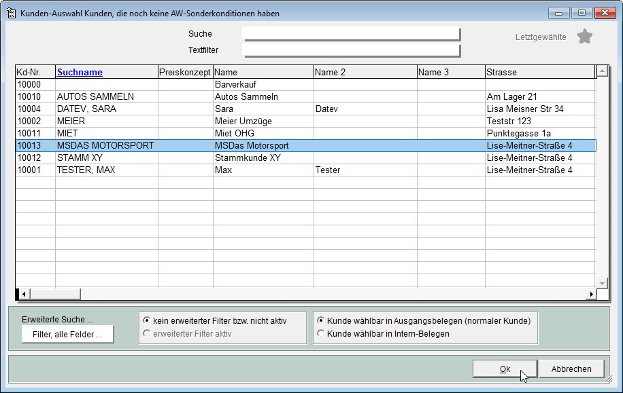
Task: Click the horizontal scrollbar right arrow
Action: coord(591,295)
